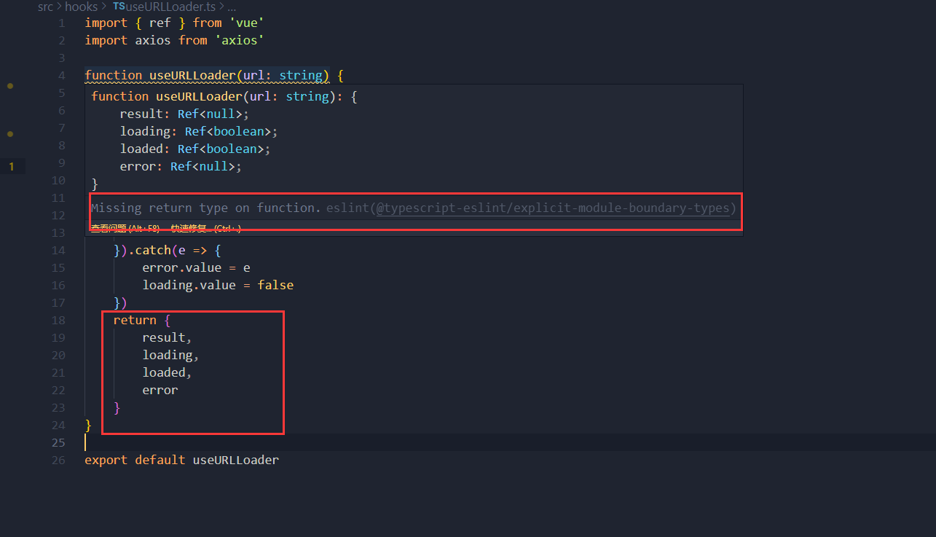Click 'error: Ref<null>;' in the hover popup
The image size is (936, 537).
pos(181,166)
